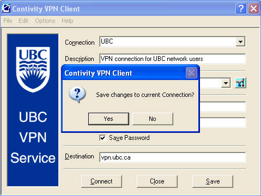The height and width of the screenshot is (196, 261).
Task: Expand the Connection dropdown list
Action: (240, 42)
